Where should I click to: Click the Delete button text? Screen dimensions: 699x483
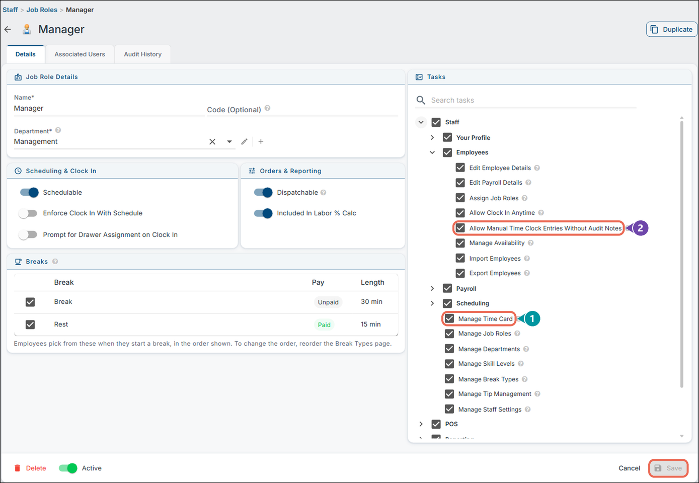pyautogui.click(x=36, y=468)
